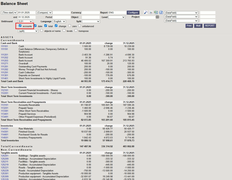Open the Language dropdown

pyautogui.click(x=59, y=21)
